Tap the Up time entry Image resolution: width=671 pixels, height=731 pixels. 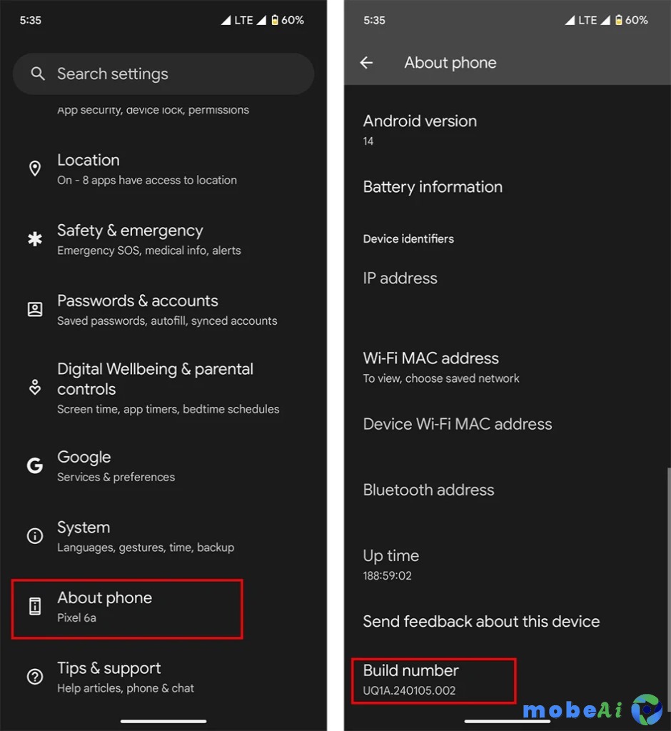point(391,564)
